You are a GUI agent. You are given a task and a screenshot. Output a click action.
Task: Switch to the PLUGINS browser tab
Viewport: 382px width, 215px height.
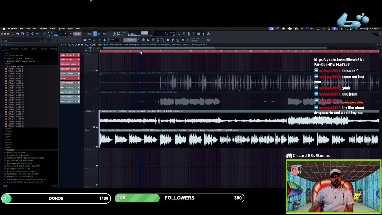[24, 49]
